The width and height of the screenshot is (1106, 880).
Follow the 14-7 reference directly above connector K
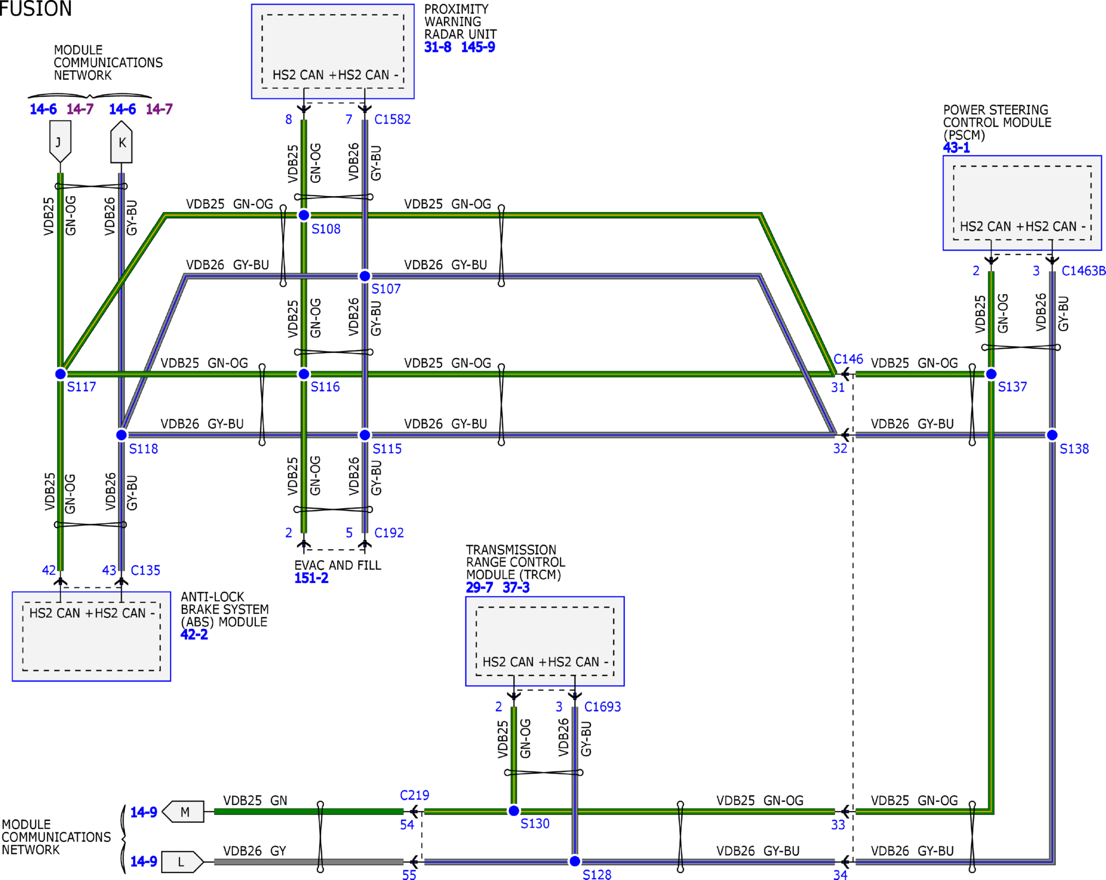pyautogui.click(x=159, y=109)
